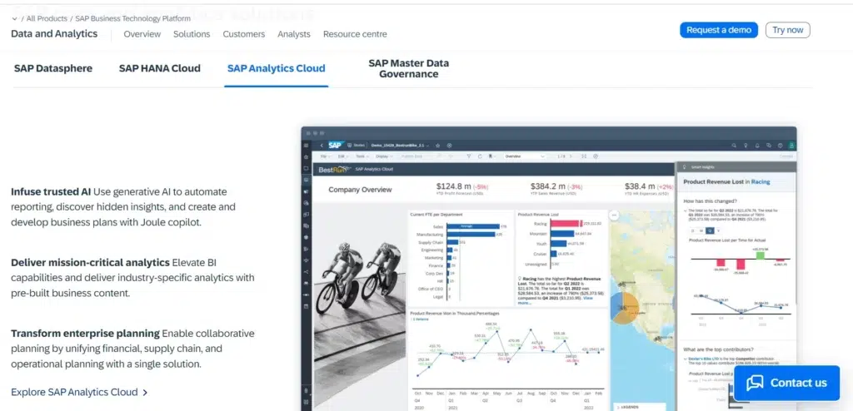Click the Infuse trusted AI heading text

(51, 192)
